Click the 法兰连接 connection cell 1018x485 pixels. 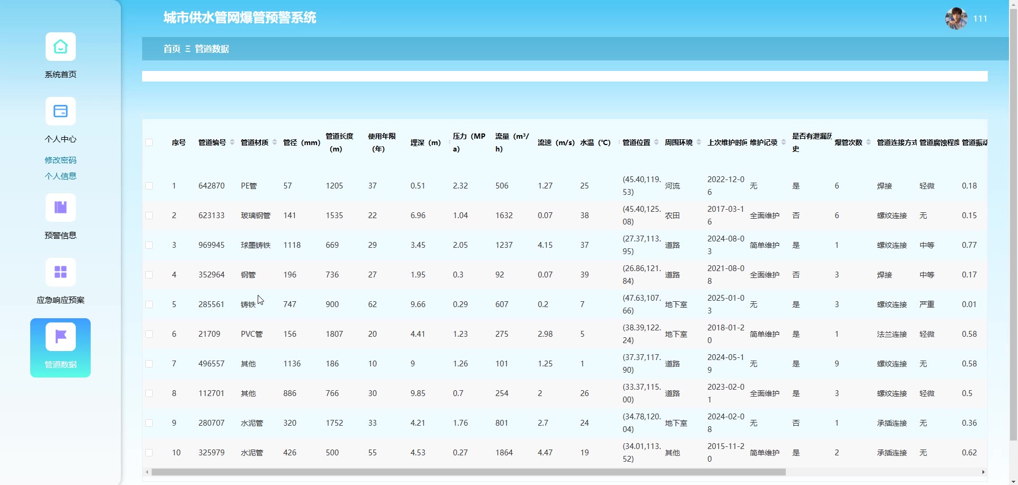point(892,334)
